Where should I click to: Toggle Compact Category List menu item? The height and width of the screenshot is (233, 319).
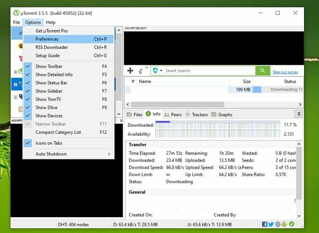69,132
